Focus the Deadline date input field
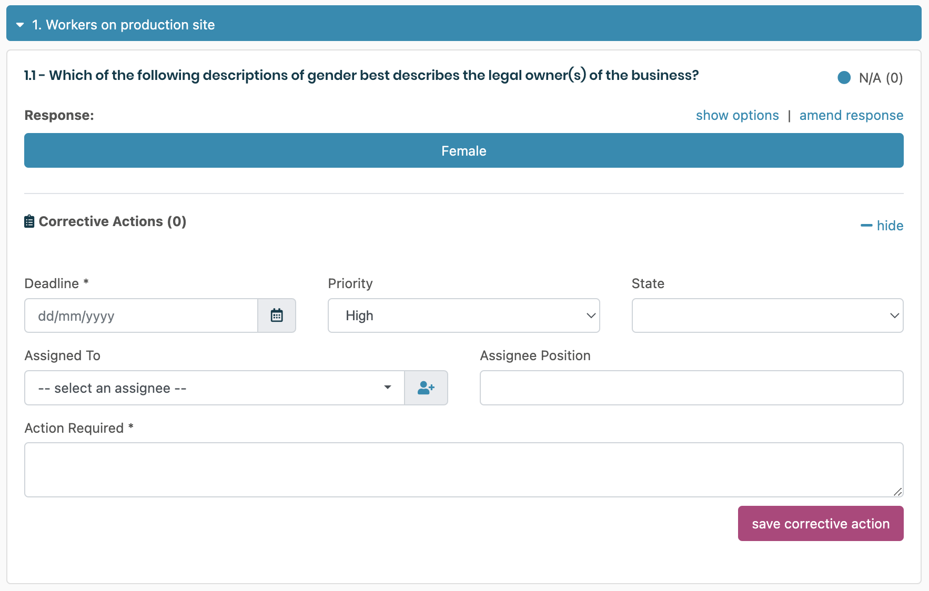929x591 pixels. 141,315
